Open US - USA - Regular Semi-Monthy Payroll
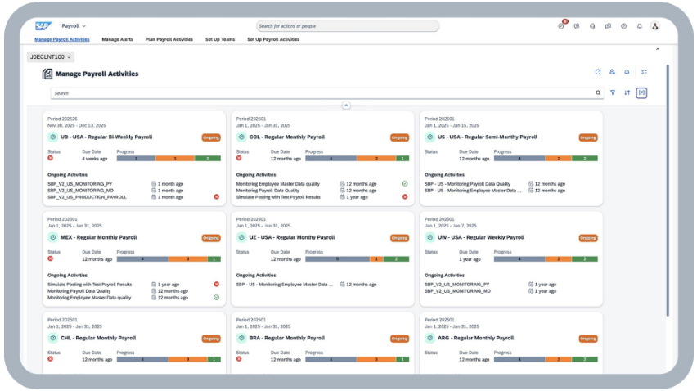The height and width of the screenshot is (391, 697). (x=488, y=137)
